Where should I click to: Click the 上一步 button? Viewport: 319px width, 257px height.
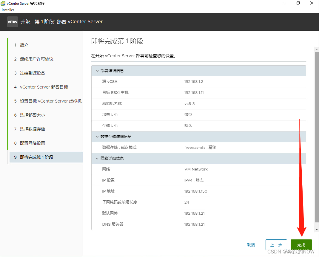click(276, 245)
